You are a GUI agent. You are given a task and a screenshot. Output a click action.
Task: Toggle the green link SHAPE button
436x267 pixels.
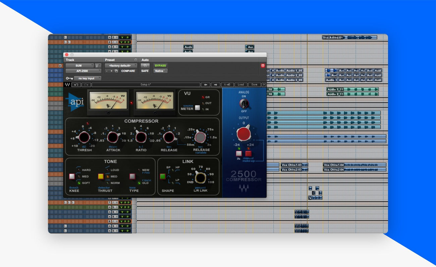click(x=163, y=176)
